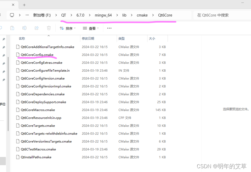Image resolution: width=251 pixels, height=172 pixels.
Task: Expand chevron after 6.7.0 breadcrumb
Action: pos(90,15)
